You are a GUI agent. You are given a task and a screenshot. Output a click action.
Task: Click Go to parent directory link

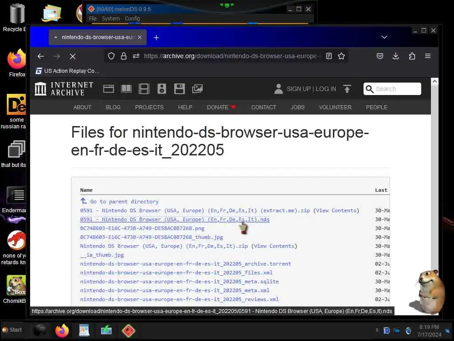[x=119, y=201]
